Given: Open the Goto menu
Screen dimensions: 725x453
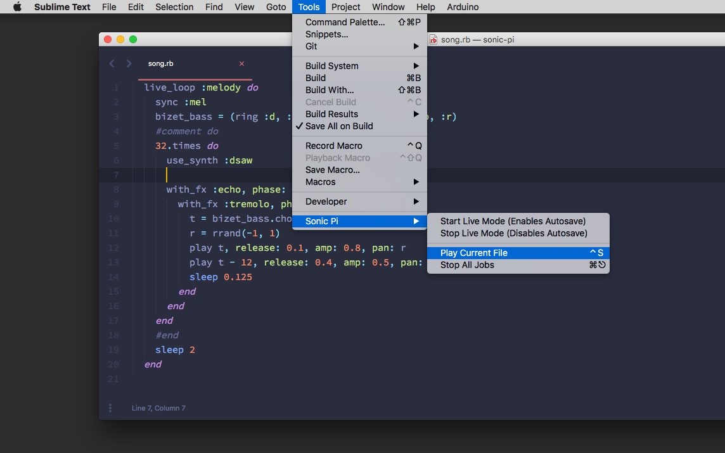Looking at the screenshot, I should point(276,7).
